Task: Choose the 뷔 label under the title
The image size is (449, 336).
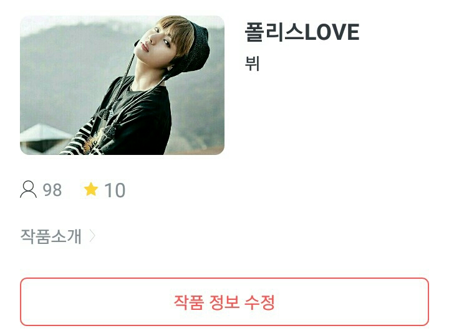Action: [x=253, y=63]
